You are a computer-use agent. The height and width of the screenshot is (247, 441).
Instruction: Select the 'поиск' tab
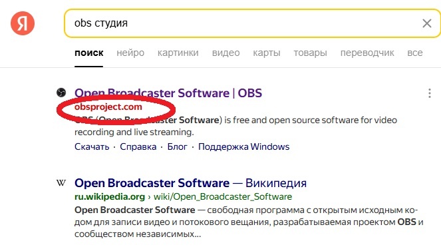(89, 53)
